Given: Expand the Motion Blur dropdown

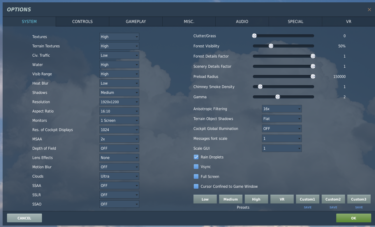Looking at the screenshot, I should tap(119, 167).
